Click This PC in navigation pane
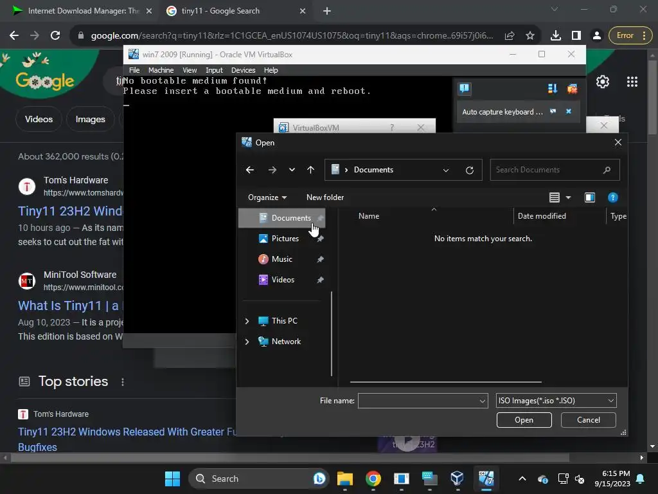The image size is (658, 494). pyautogui.click(x=284, y=321)
